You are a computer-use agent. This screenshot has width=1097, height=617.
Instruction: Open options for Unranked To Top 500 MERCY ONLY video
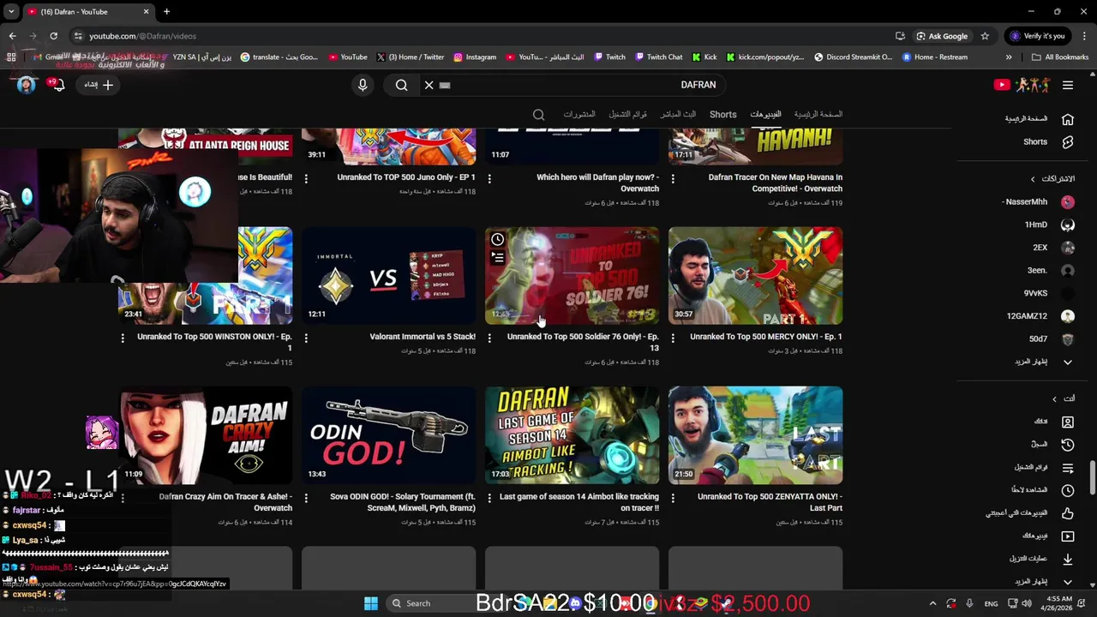pyautogui.click(x=673, y=338)
